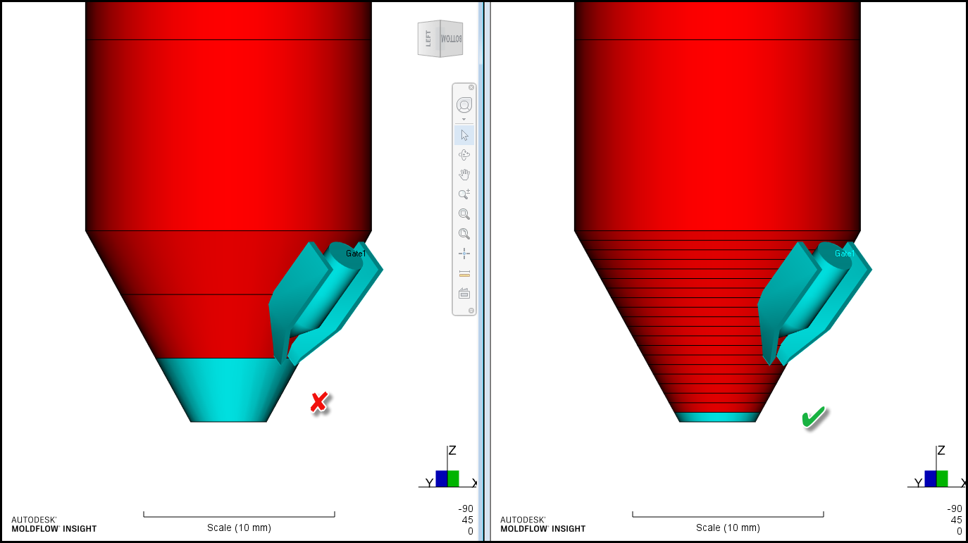
Task: Click the BOTTOM face of the ViewCube
Action: tap(451, 38)
